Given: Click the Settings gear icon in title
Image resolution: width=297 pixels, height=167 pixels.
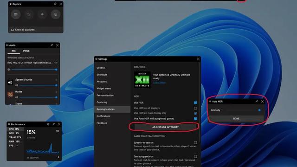Looking at the screenshot, I should (x=96, y=59).
